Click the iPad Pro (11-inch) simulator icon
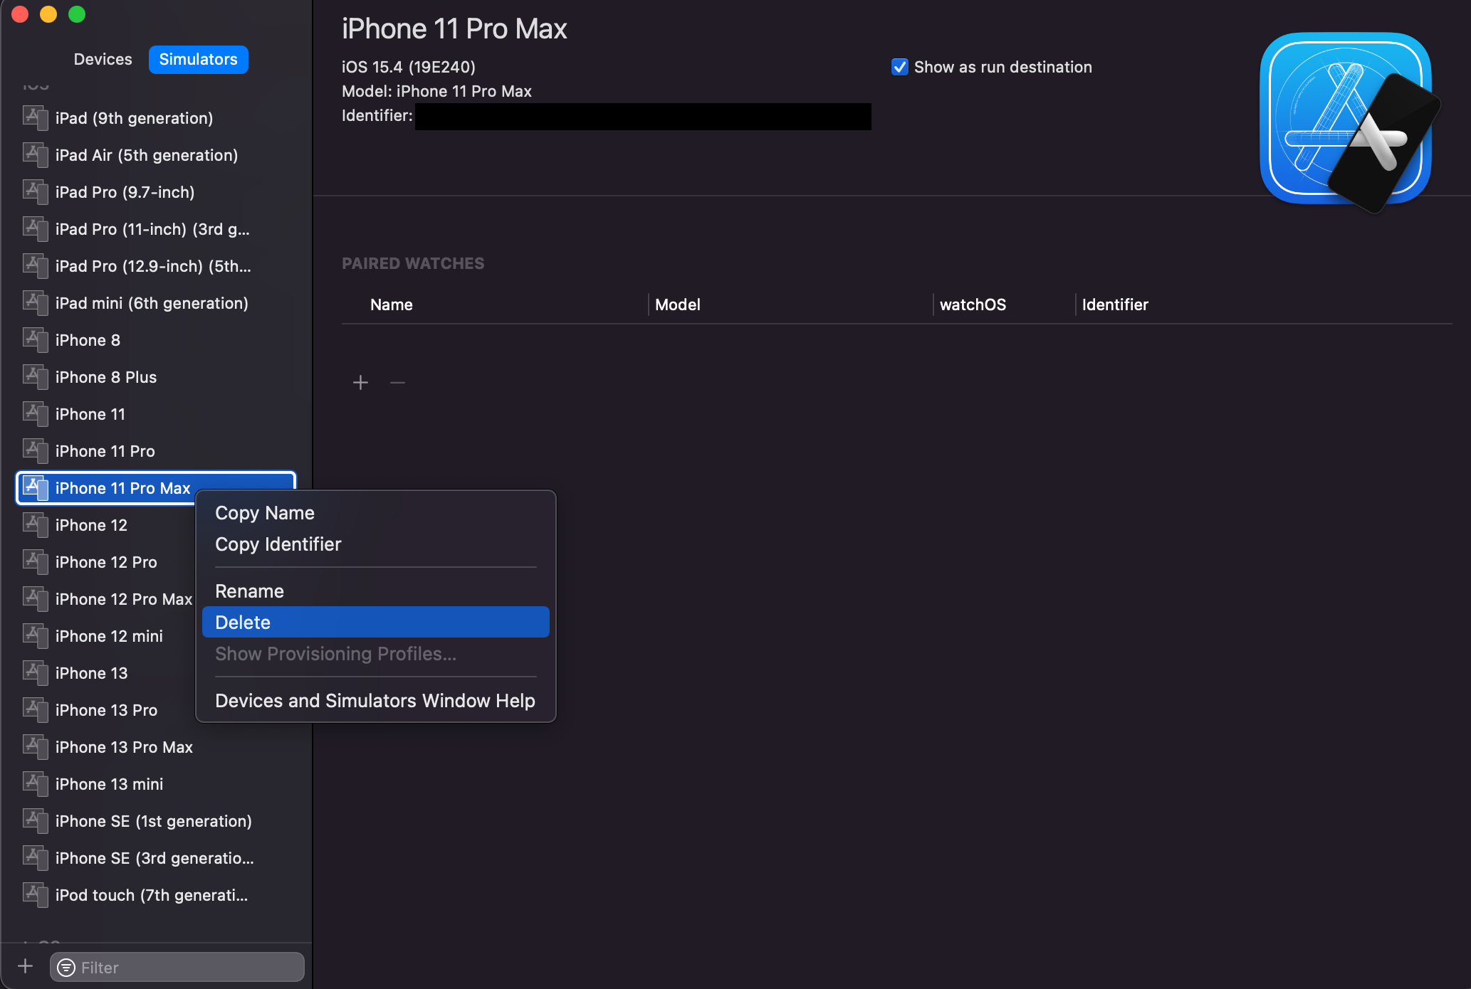Screen dimensions: 1471x989 pyautogui.click(x=35, y=228)
